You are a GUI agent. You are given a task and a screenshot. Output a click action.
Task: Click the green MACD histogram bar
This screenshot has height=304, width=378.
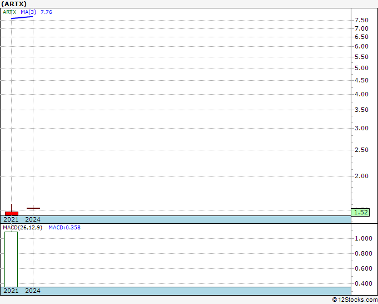[x=11, y=259]
